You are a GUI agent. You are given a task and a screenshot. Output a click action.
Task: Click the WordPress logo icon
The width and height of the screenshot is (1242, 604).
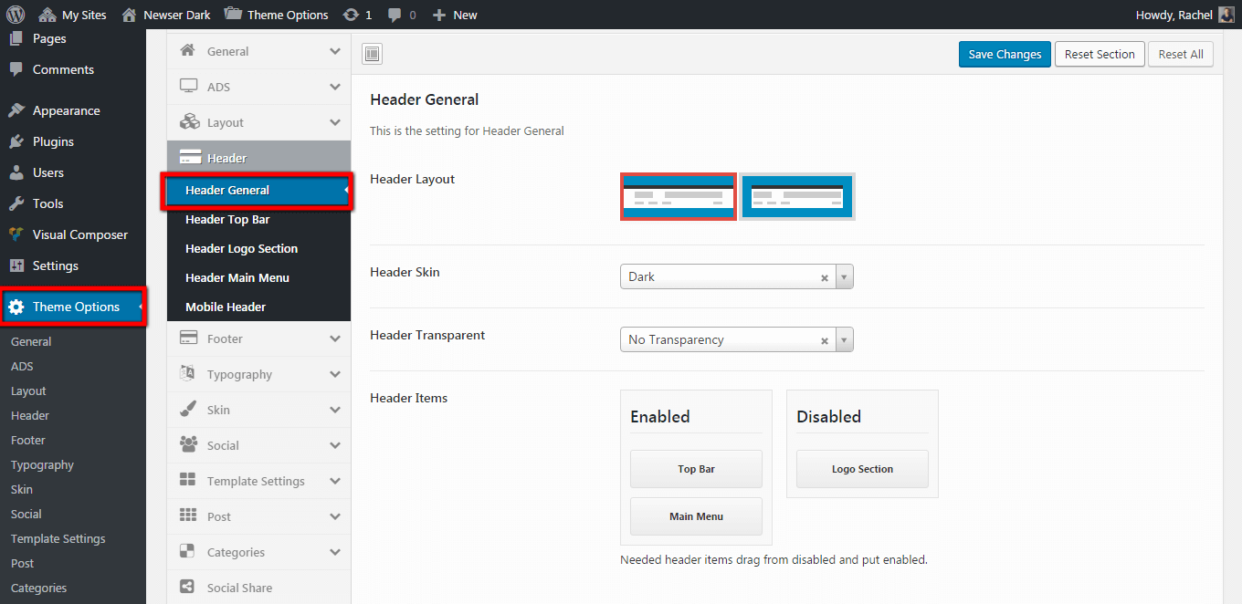click(16, 15)
